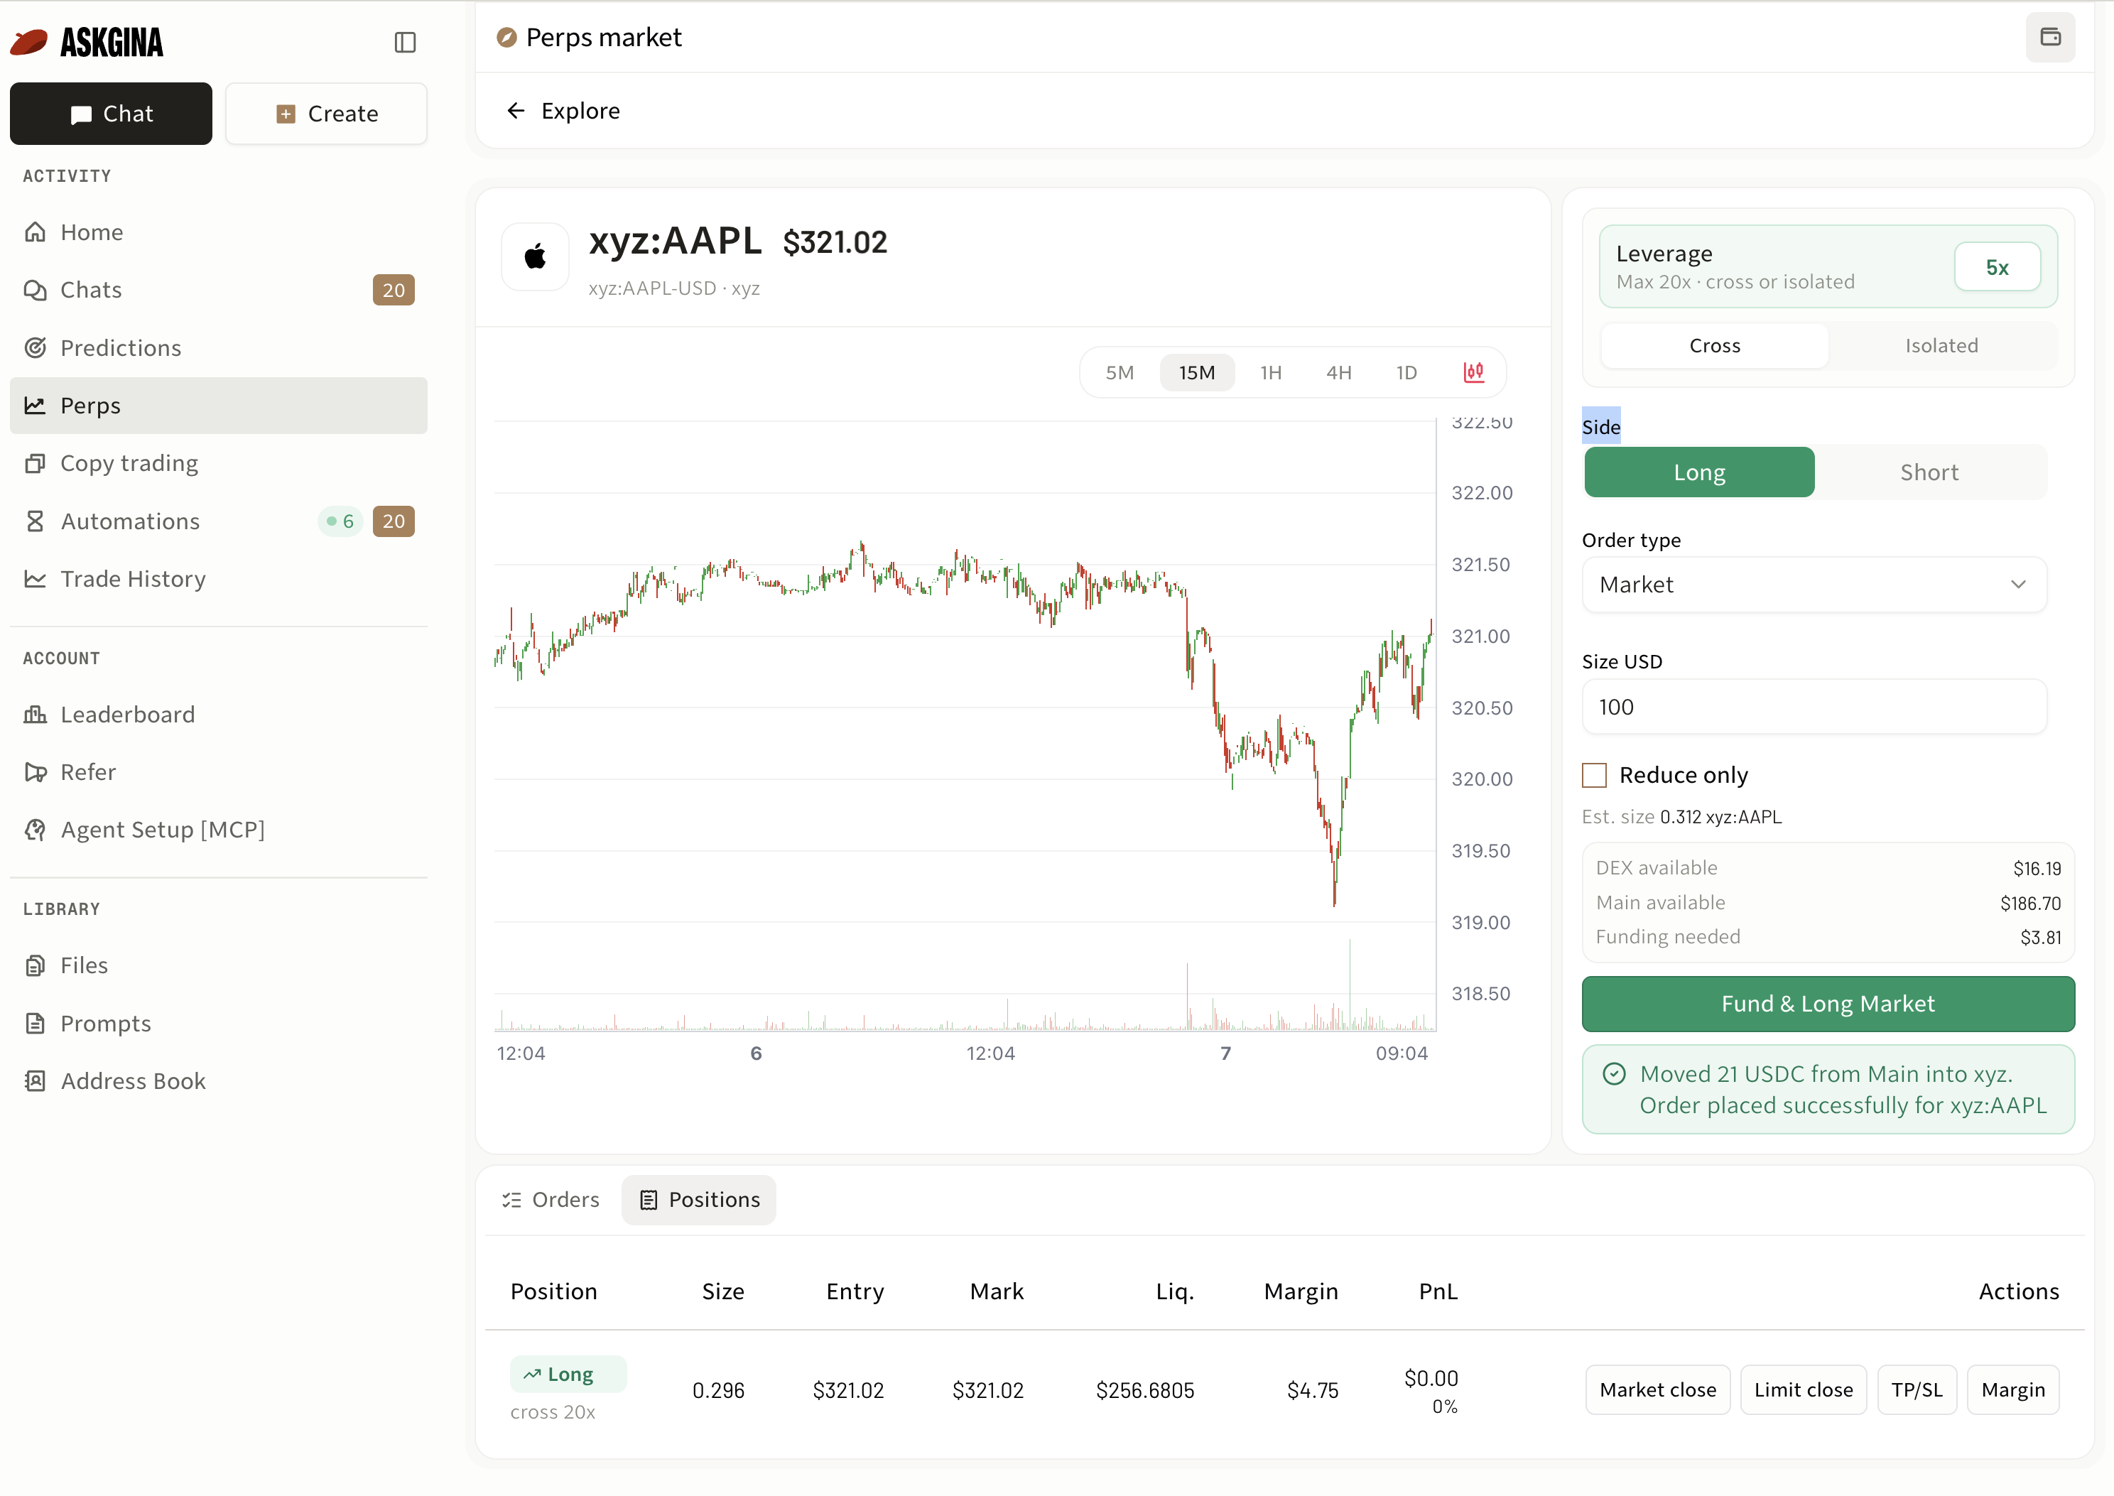Open the Refer page
This screenshot has height=1496, width=2114.
click(x=218, y=772)
